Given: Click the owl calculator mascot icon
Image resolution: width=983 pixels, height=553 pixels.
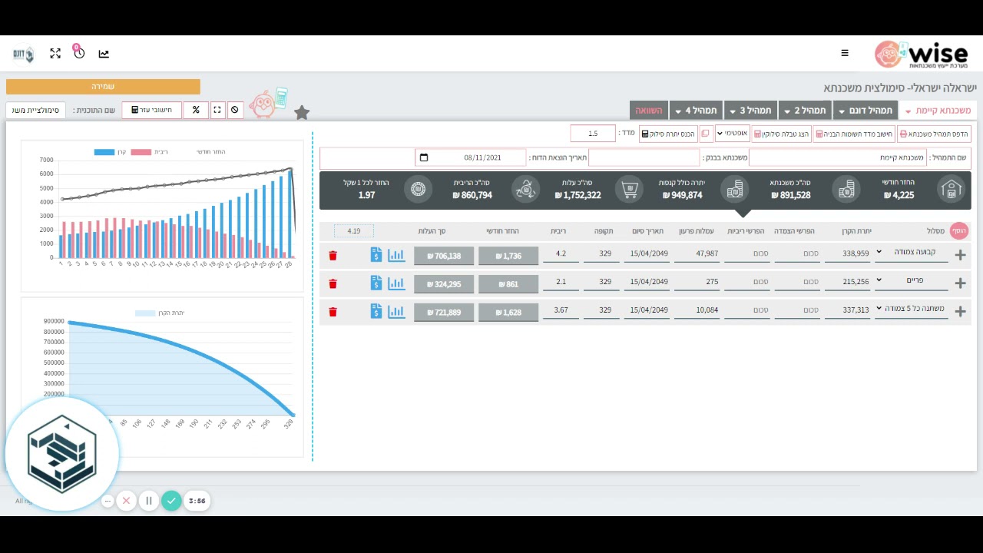Looking at the screenshot, I should coord(268,102).
